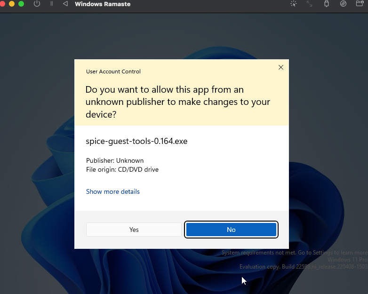Click the restart triangle icon in toolbar
Image resolution: width=368 pixels, height=294 pixels.
pyautogui.click(x=65, y=4)
